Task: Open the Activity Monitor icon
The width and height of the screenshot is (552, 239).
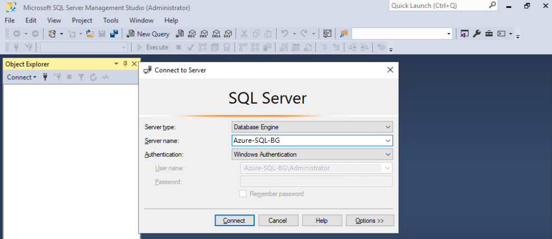Action: pos(328,34)
